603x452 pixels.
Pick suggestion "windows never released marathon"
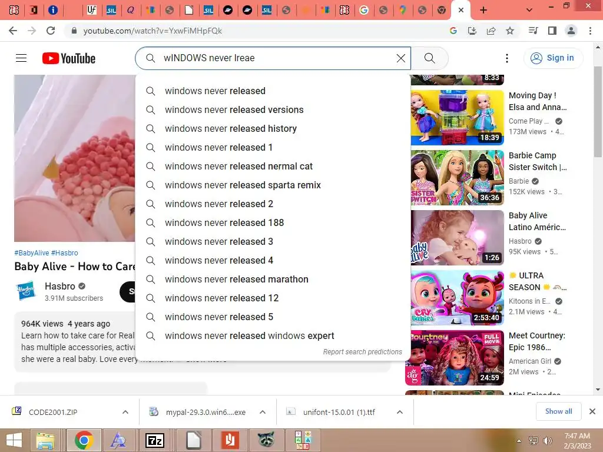click(273, 279)
